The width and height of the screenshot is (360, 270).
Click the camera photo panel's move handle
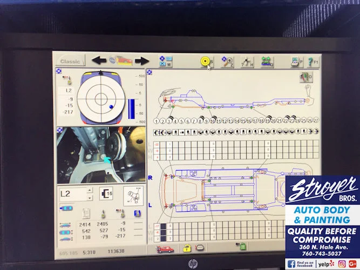pyautogui.click(x=59, y=130)
